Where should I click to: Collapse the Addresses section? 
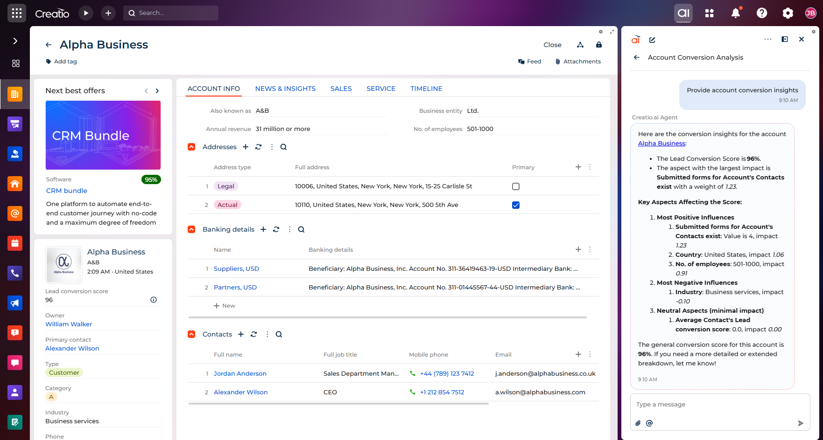point(191,147)
